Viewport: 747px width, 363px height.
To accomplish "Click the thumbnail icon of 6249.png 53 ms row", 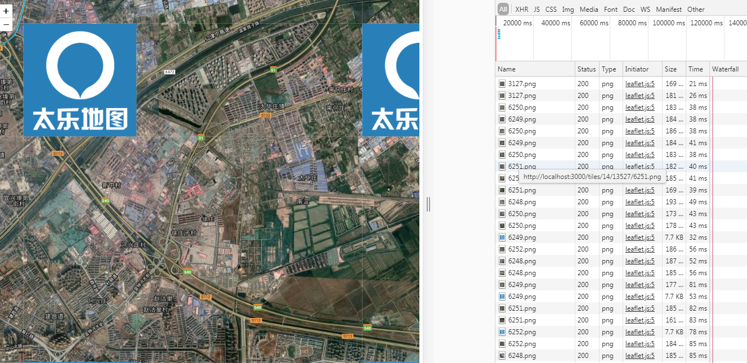I will click(502, 297).
